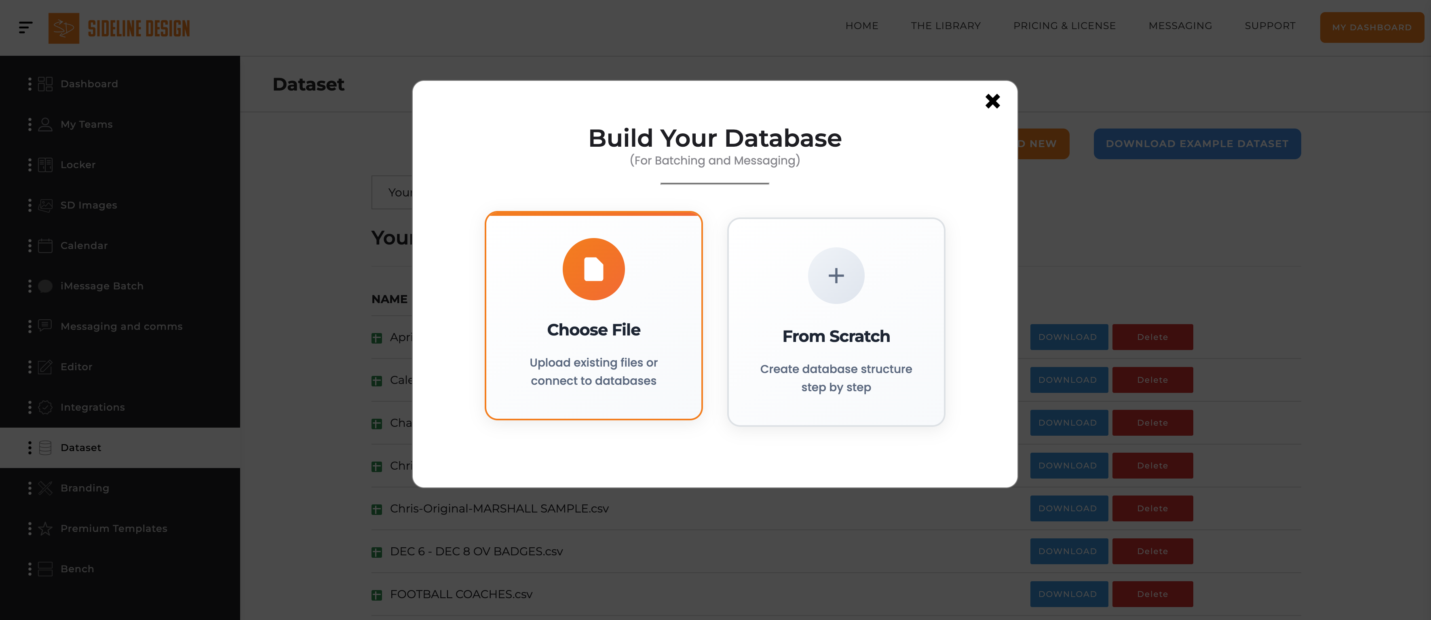Click the orange Choose File document icon

[593, 270]
